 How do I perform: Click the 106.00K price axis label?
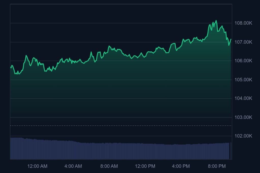coord(243,61)
